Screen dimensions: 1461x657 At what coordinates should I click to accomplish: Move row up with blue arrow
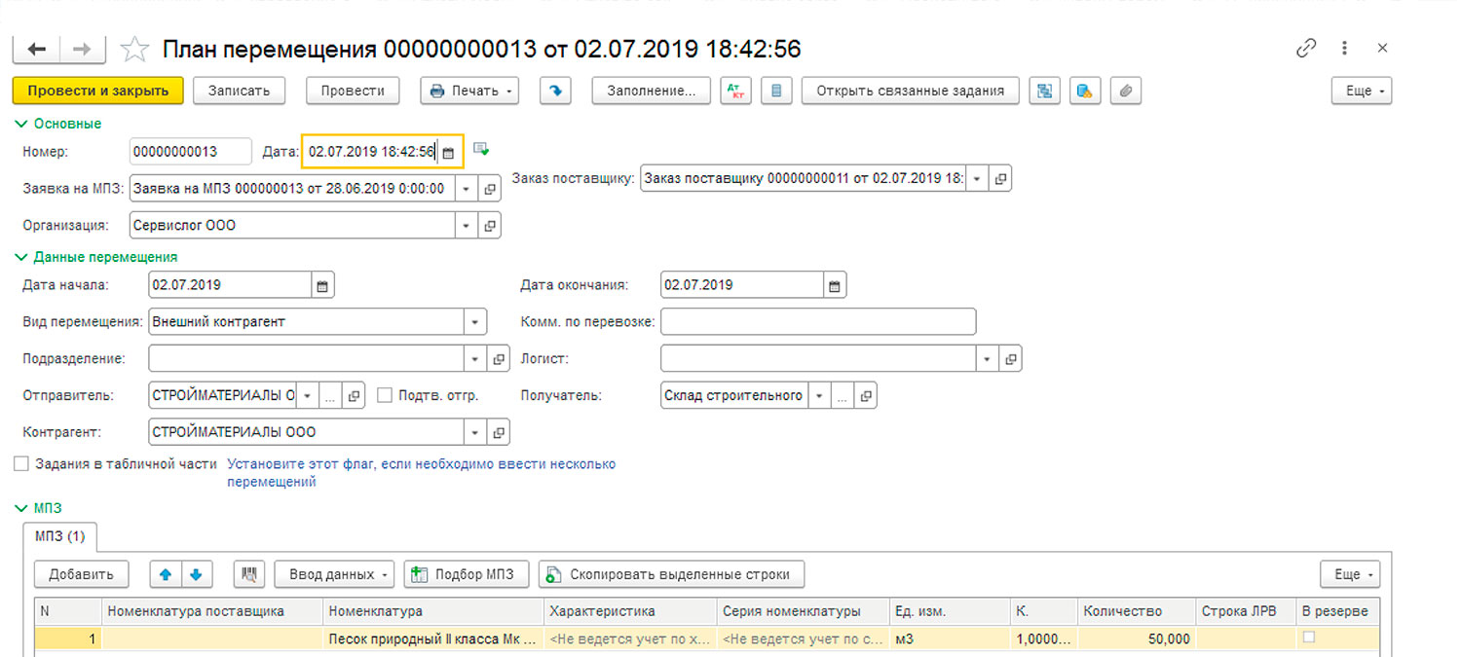coord(166,574)
